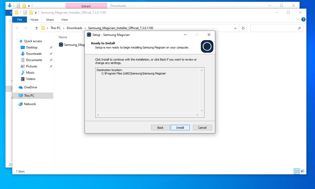The height and width of the screenshot is (189, 315).
Task: Go back in Explorer navigation
Action: click(17, 28)
